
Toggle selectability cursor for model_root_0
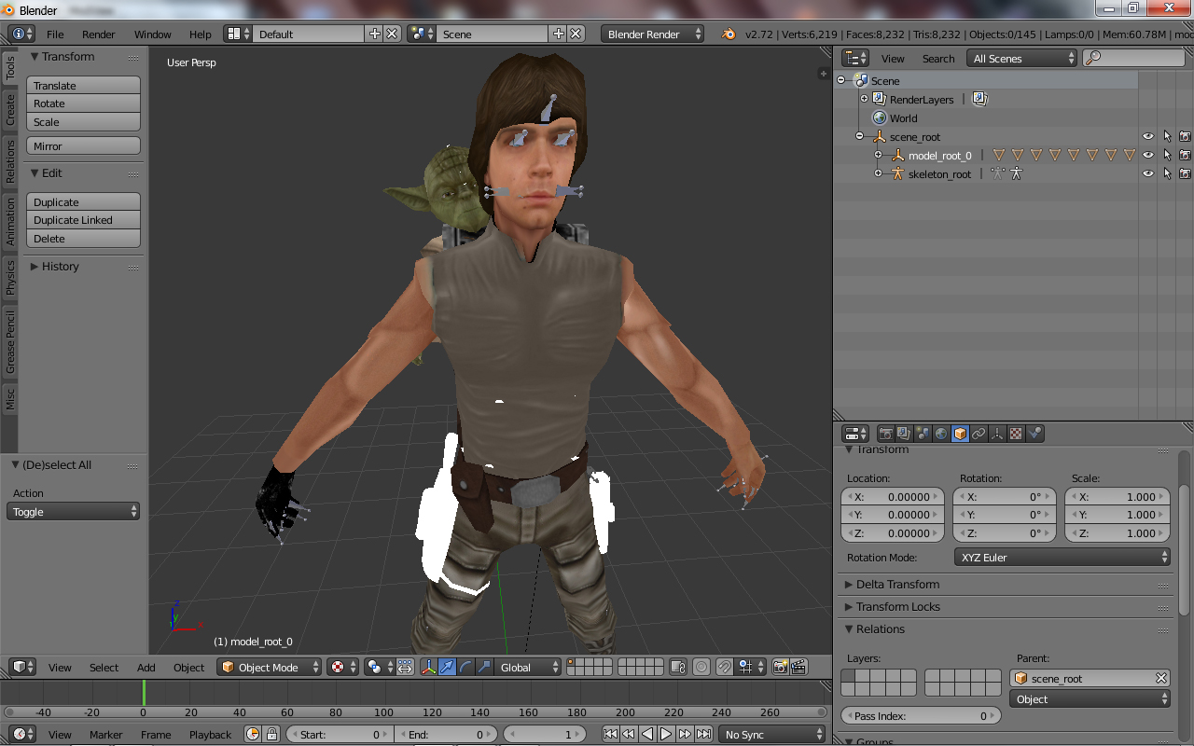pos(1167,155)
